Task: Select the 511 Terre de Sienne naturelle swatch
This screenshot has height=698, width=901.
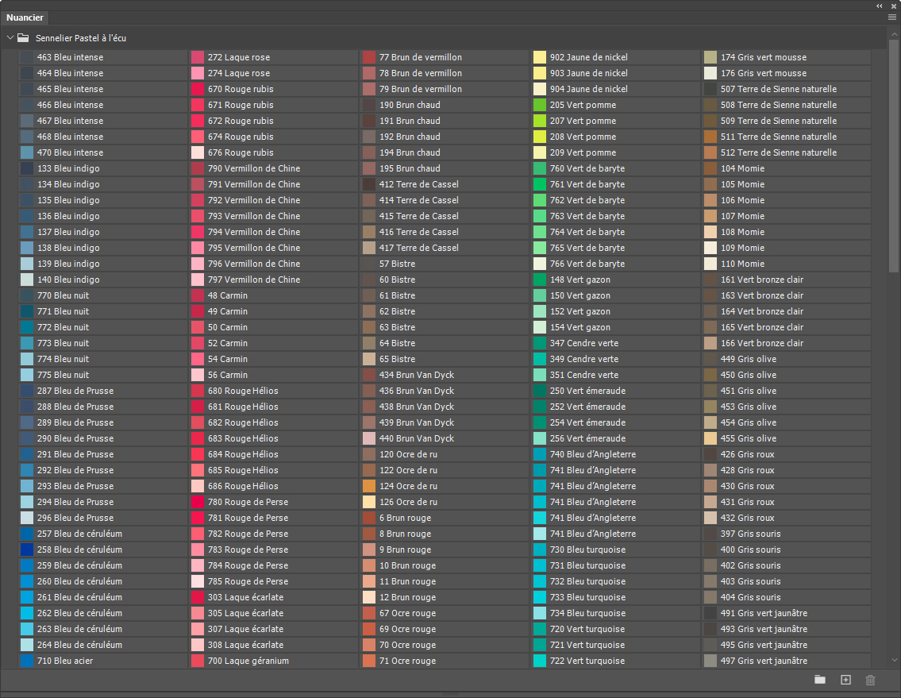Action: coord(787,137)
